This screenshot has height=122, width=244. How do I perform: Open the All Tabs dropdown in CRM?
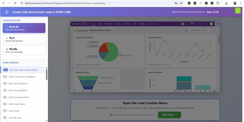(85, 24)
